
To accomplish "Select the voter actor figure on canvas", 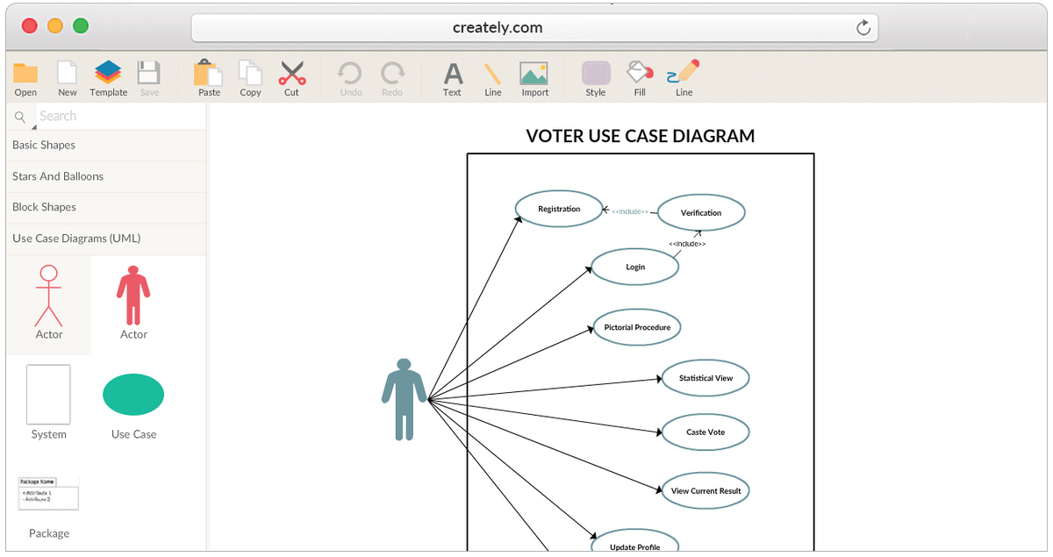I will (x=404, y=399).
